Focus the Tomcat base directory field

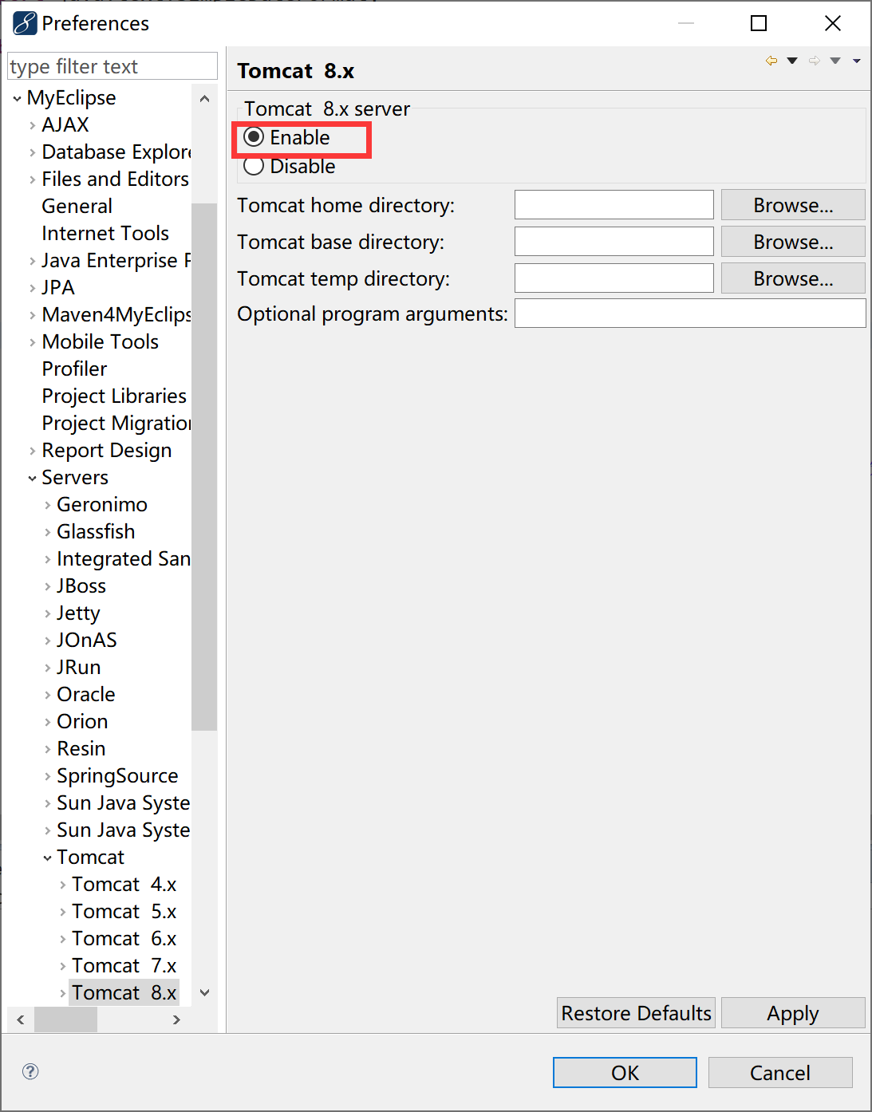tap(614, 242)
